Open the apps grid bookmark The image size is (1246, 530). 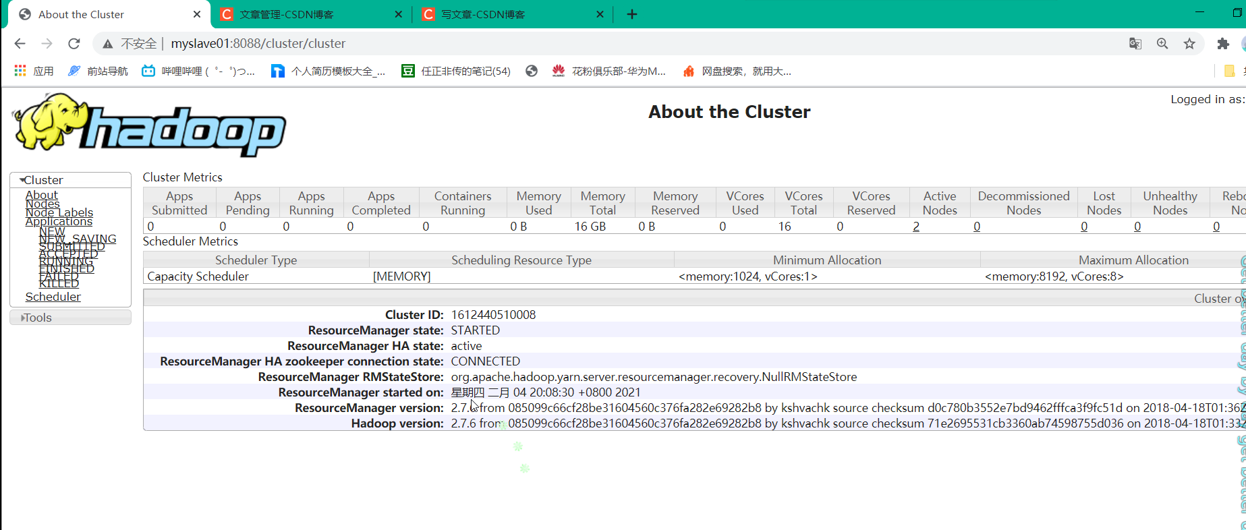pyautogui.click(x=34, y=71)
